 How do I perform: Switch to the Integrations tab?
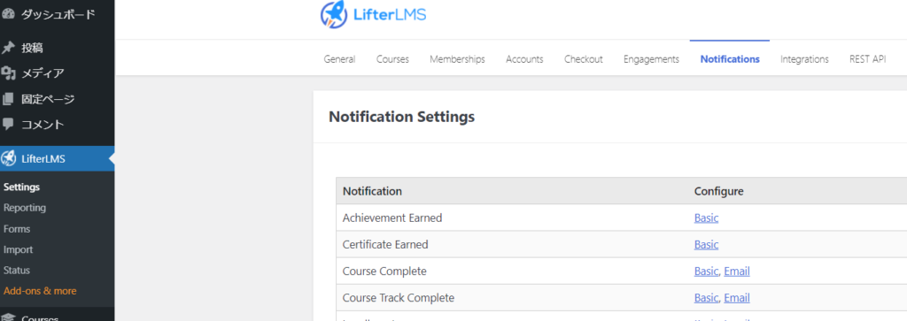coord(804,59)
